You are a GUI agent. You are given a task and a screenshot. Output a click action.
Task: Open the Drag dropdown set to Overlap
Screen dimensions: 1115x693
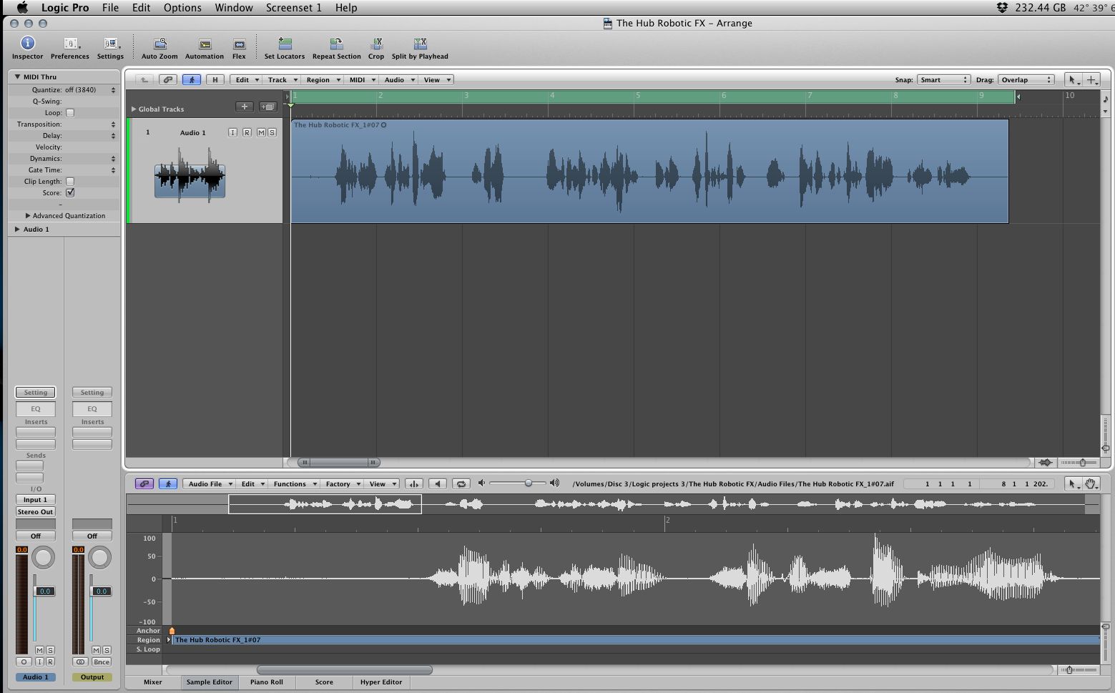coord(1026,80)
